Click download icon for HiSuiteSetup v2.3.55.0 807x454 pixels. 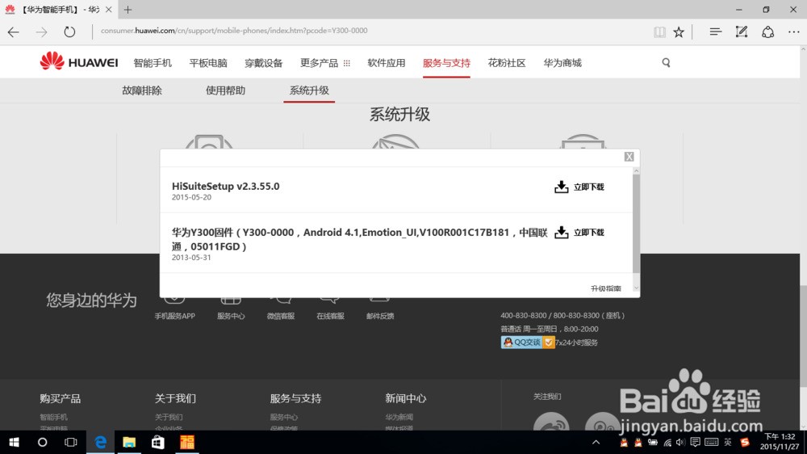coord(561,187)
